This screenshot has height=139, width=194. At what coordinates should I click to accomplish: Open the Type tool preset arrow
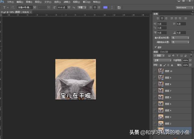click(x=8, y=7)
